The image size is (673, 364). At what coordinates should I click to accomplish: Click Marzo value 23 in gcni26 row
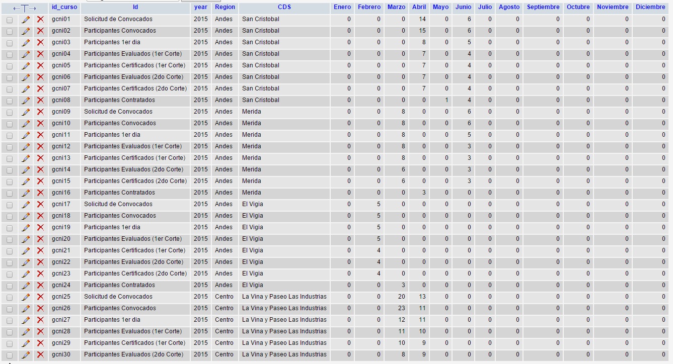pyautogui.click(x=401, y=308)
